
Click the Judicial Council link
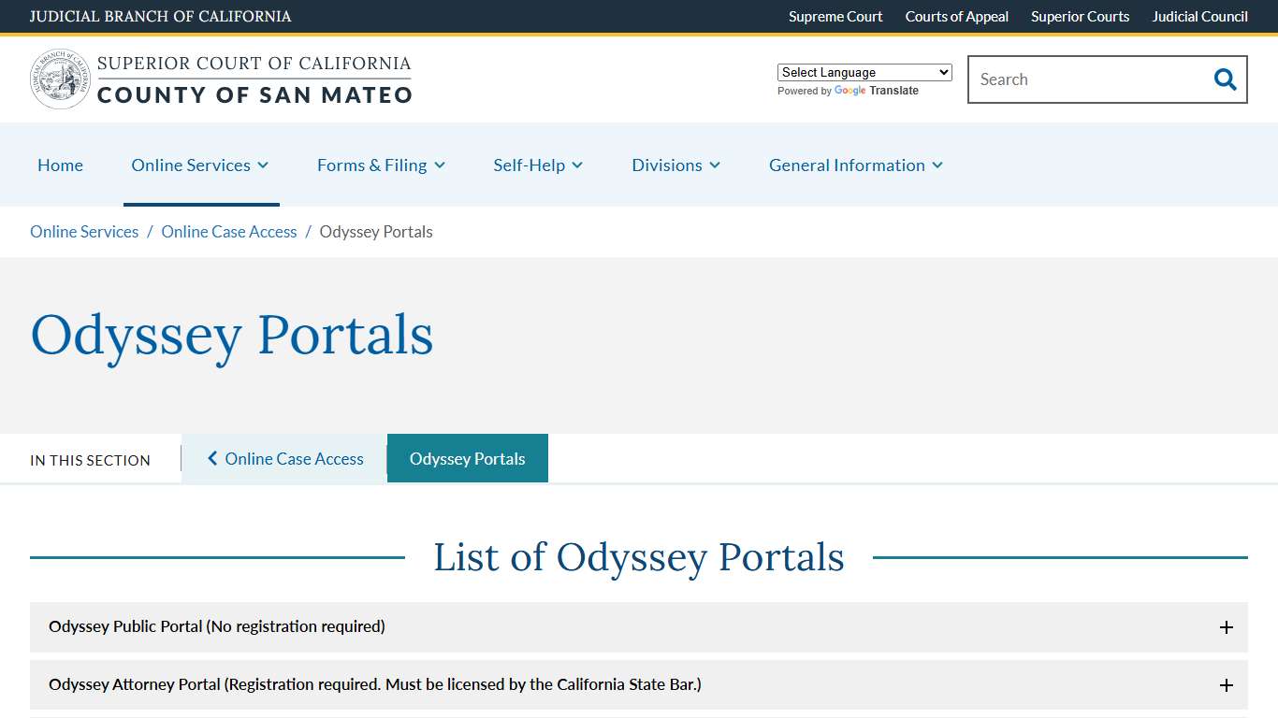1199,16
